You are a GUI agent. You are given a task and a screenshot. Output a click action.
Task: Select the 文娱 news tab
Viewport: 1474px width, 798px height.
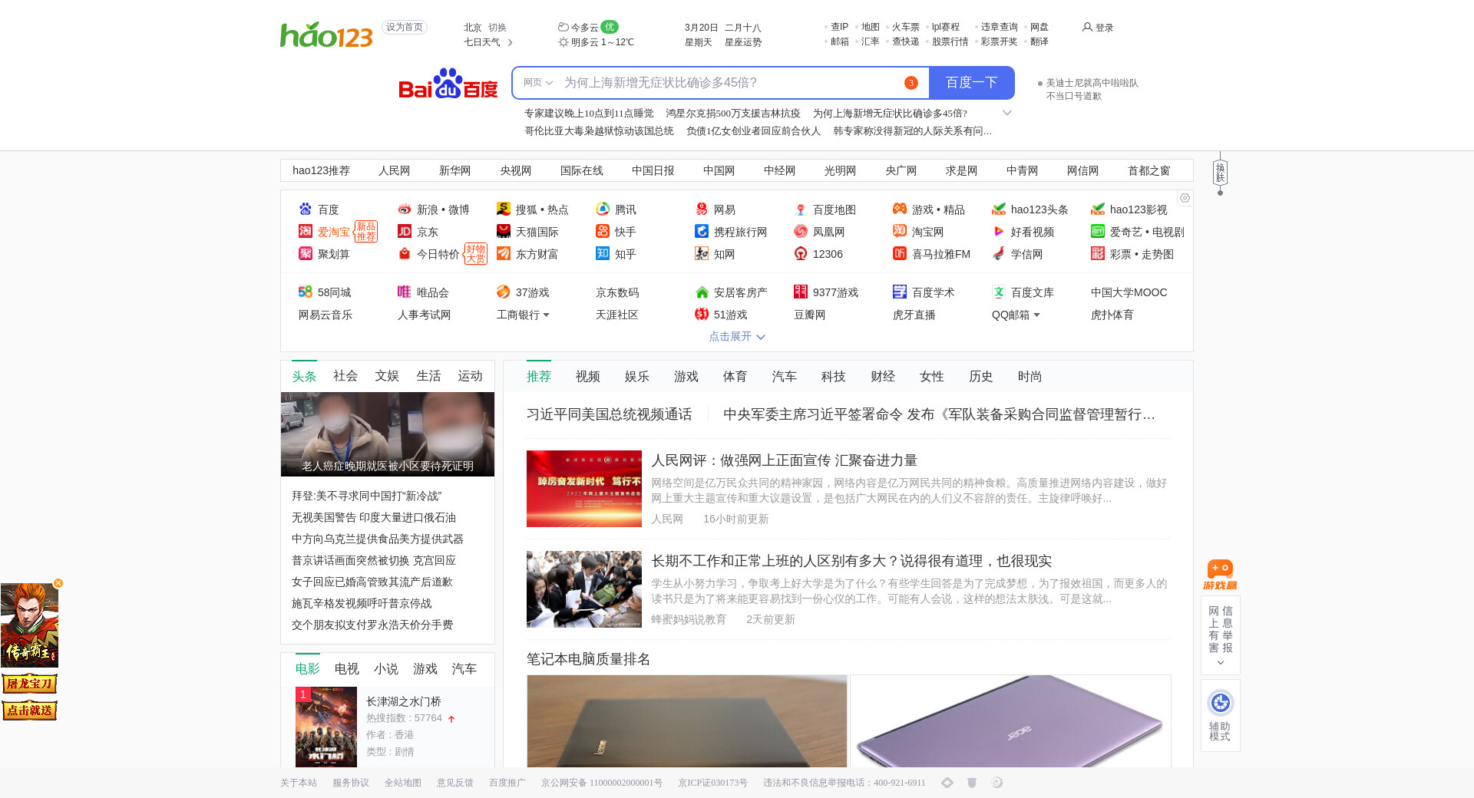[x=387, y=376]
